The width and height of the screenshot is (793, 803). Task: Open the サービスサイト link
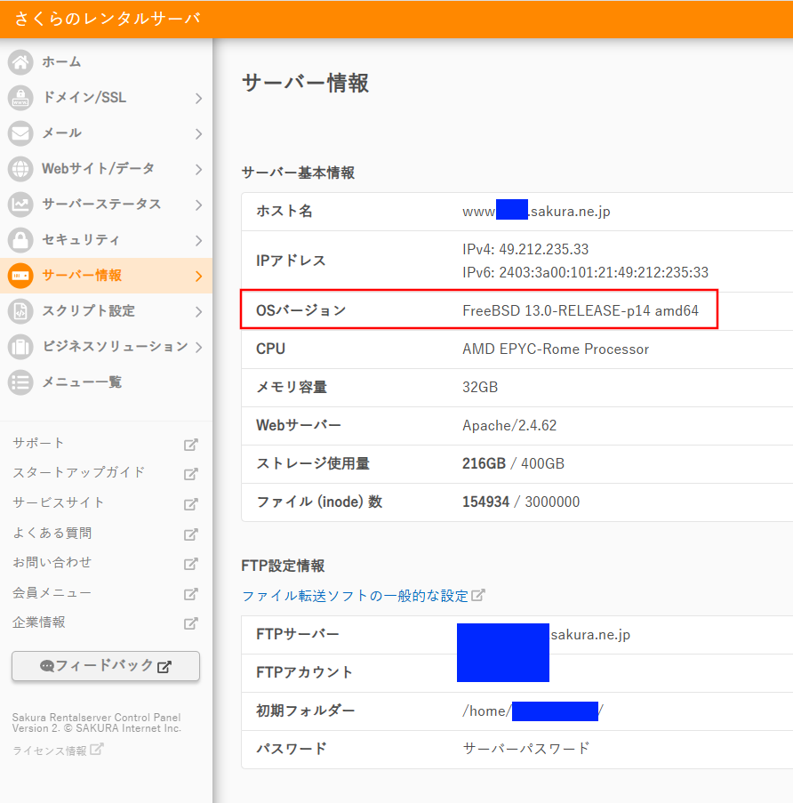tap(59, 502)
